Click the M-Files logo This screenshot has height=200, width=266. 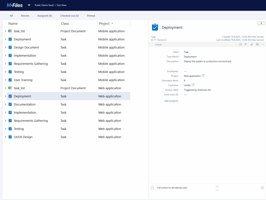(x=15, y=5)
